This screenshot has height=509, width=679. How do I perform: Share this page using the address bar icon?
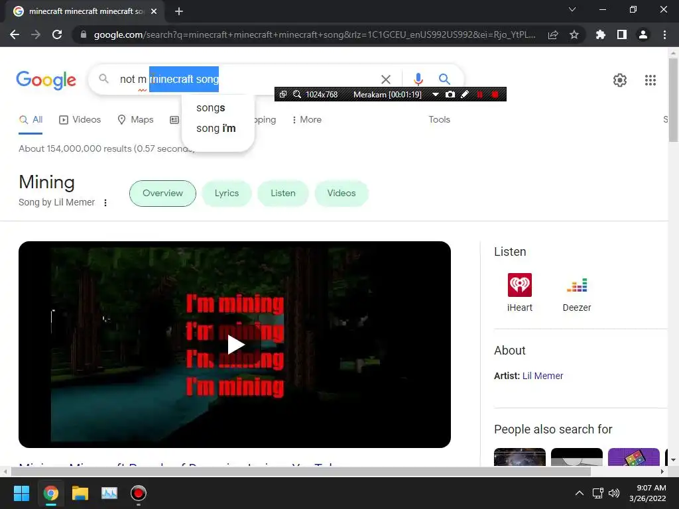[553, 34]
